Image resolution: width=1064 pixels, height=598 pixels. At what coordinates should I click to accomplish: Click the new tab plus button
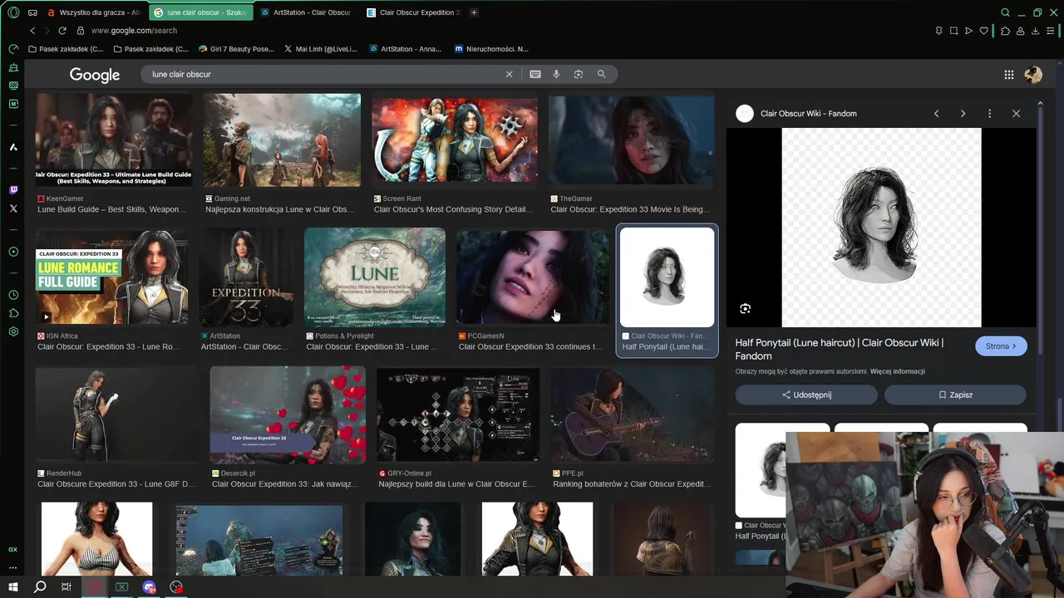click(474, 12)
